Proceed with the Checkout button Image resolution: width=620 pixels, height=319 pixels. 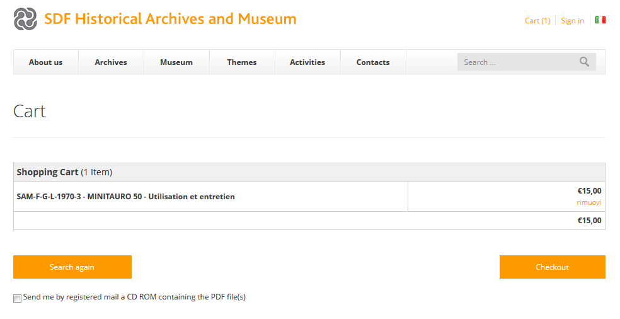(x=552, y=267)
